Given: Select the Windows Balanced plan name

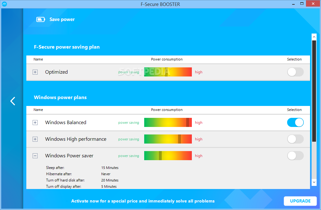Looking at the screenshot, I should click(66, 123).
